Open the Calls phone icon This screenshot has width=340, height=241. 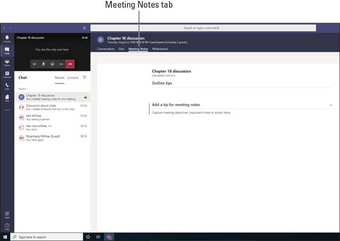7,86
